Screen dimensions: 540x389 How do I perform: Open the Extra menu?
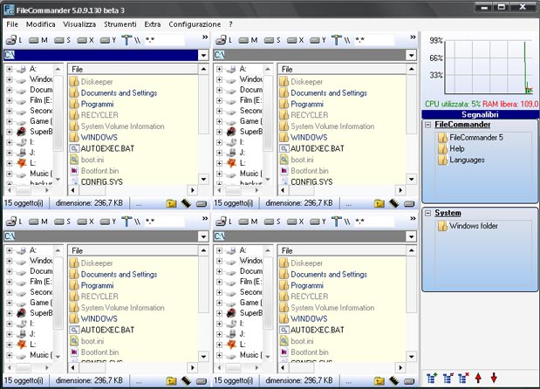[x=153, y=24]
